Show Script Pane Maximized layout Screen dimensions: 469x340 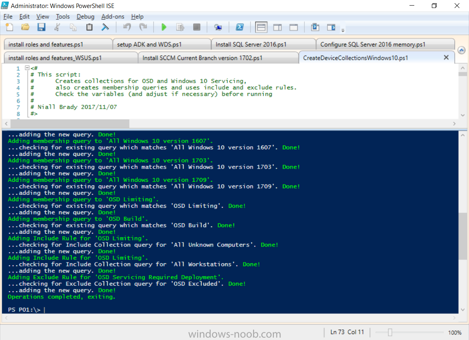click(x=294, y=28)
